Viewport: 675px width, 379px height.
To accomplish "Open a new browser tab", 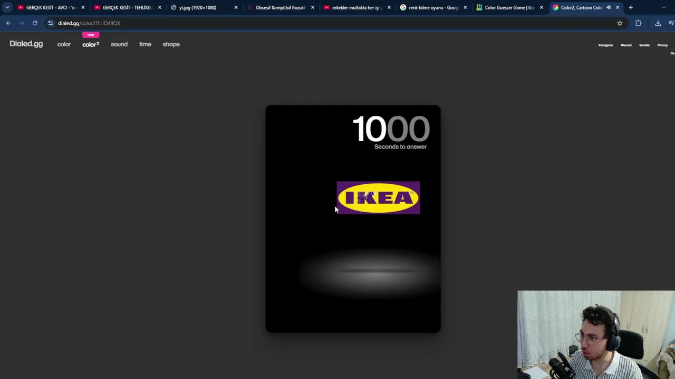I will point(631,7).
